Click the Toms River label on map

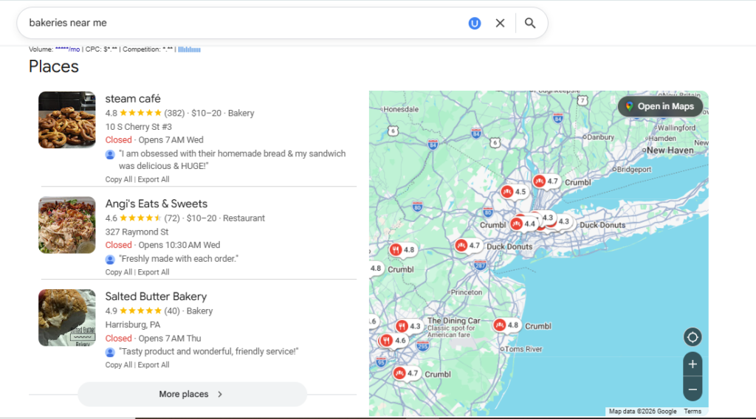coord(523,349)
